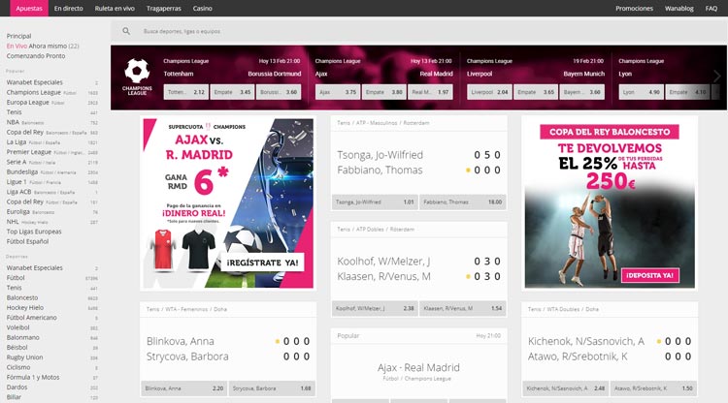
Task: Click the Copa del Rey Baloncesto banner
Action: click(x=610, y=202)
